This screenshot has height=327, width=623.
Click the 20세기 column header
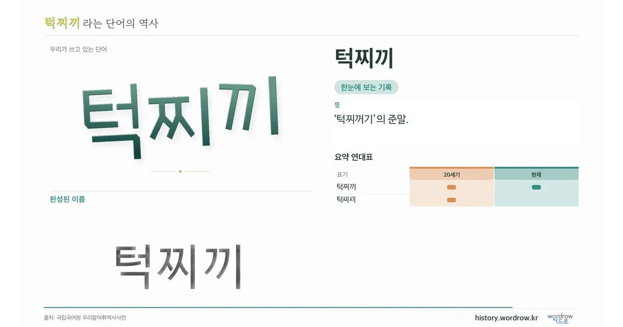[452, 174]
